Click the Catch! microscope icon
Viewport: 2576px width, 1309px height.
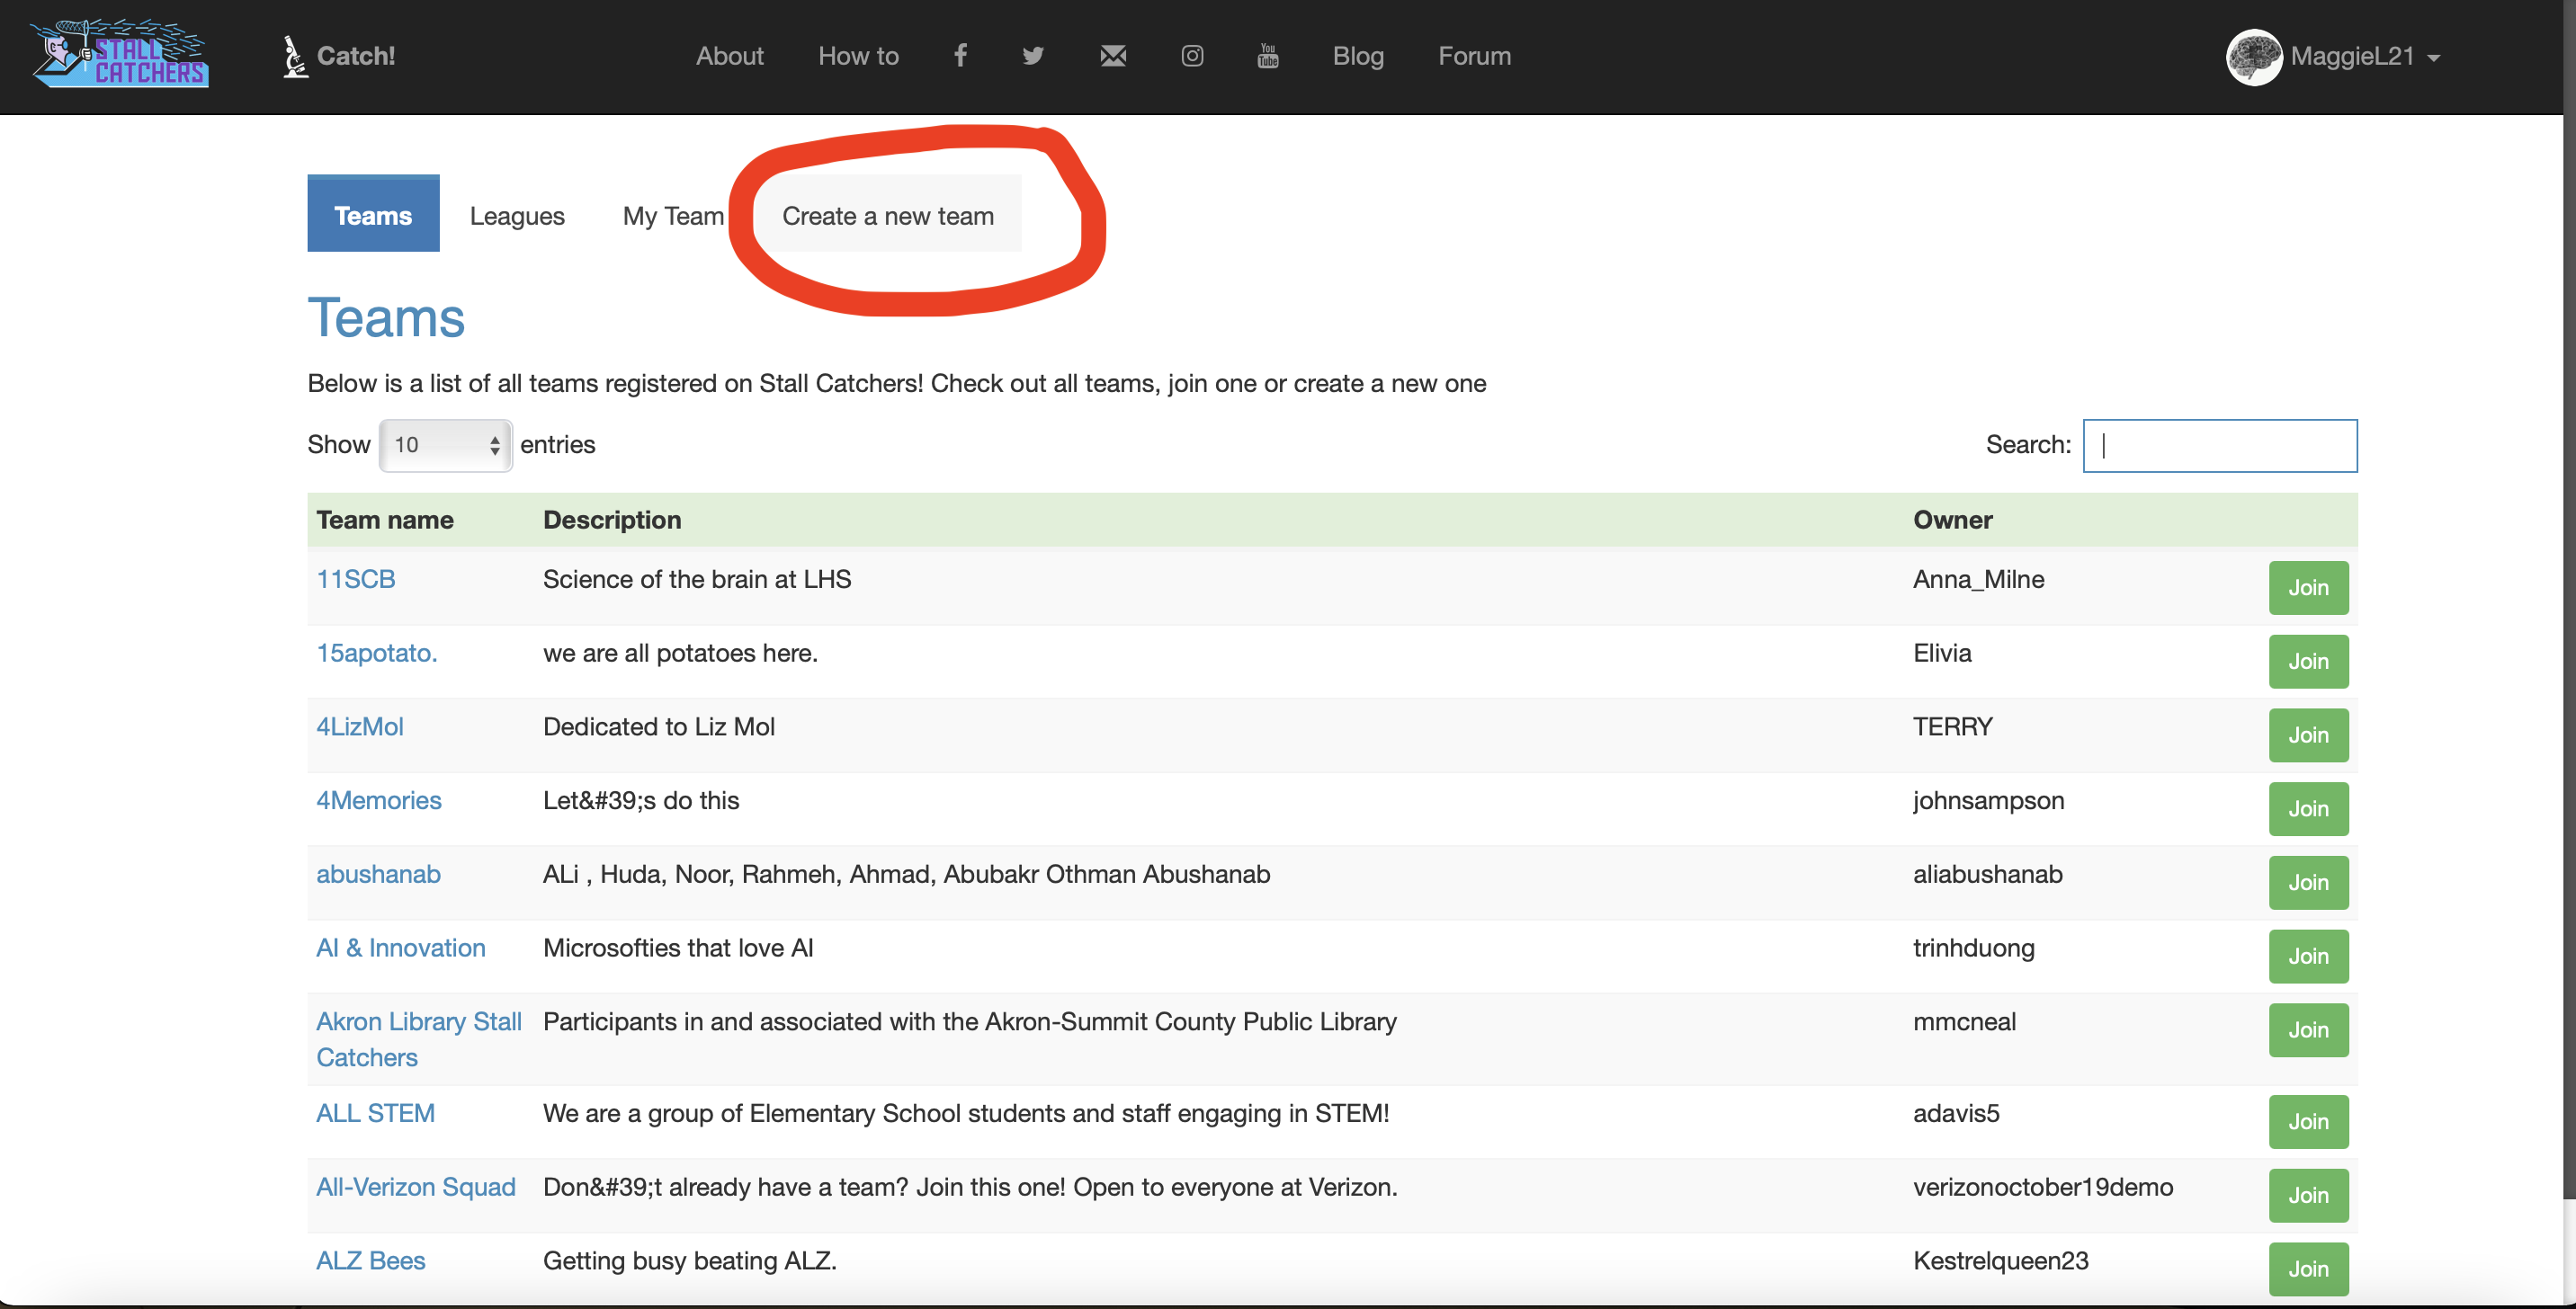(x=293, y=56)
